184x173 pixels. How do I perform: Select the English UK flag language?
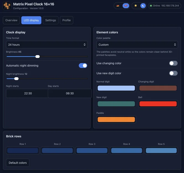(126, 6)
